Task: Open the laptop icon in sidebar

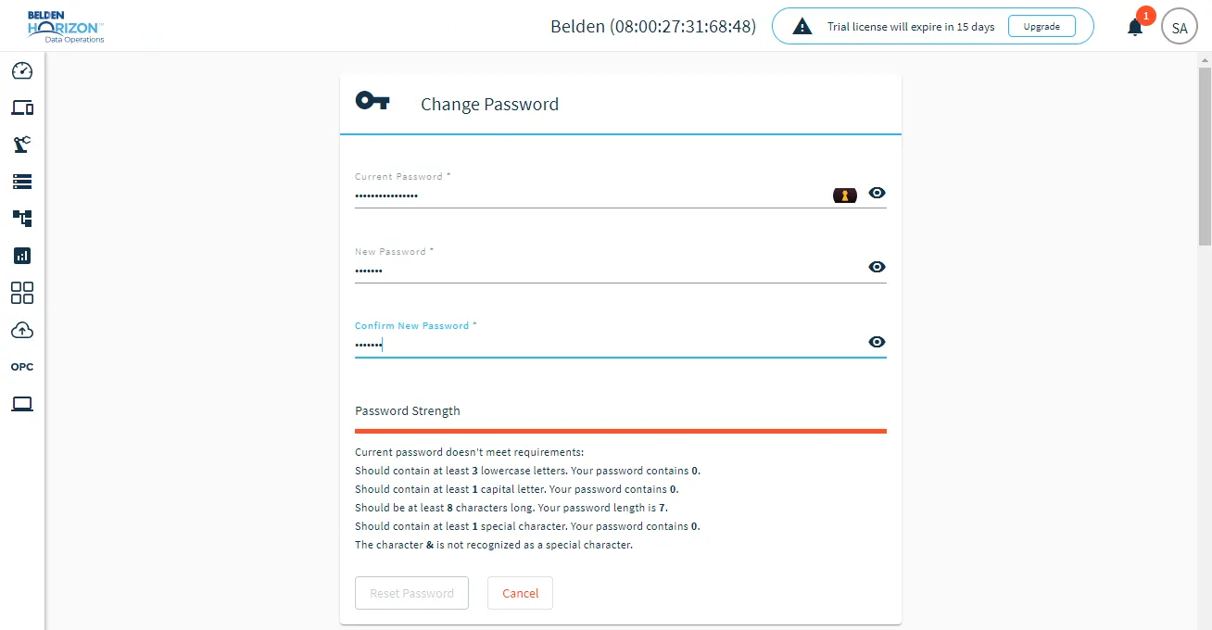Action: pos(22,404)
